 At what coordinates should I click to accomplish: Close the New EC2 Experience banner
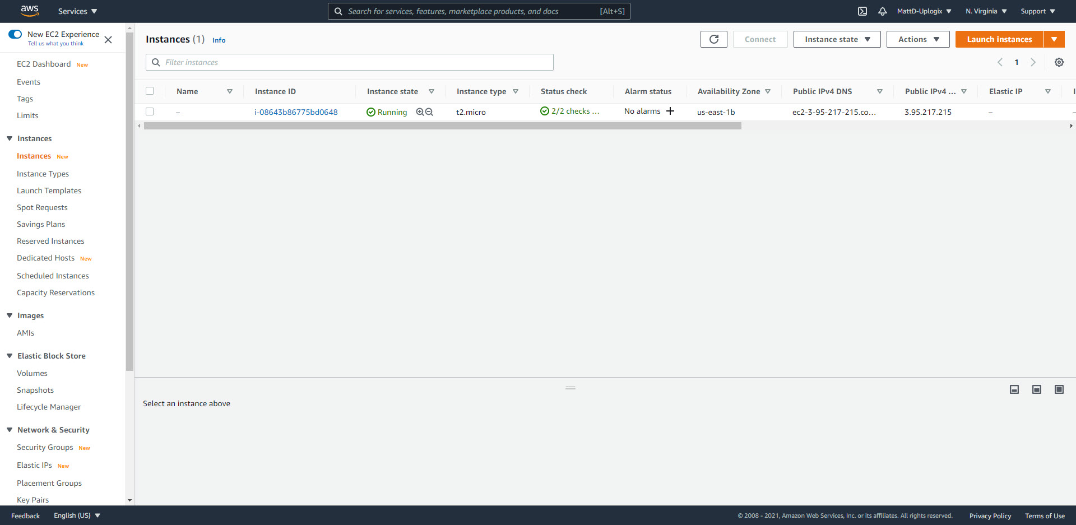108,40
